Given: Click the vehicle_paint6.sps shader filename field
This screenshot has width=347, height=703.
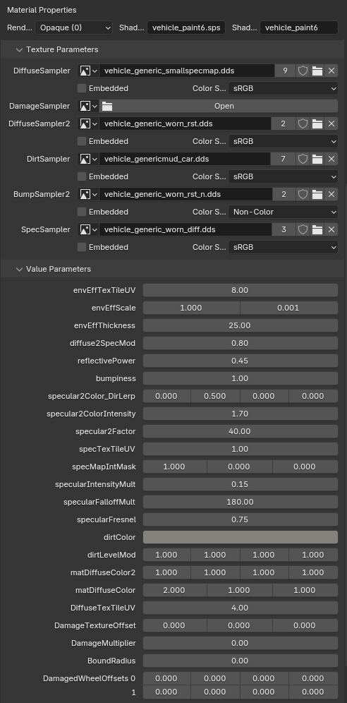Looking at the screenshot, I should [186, 28].
